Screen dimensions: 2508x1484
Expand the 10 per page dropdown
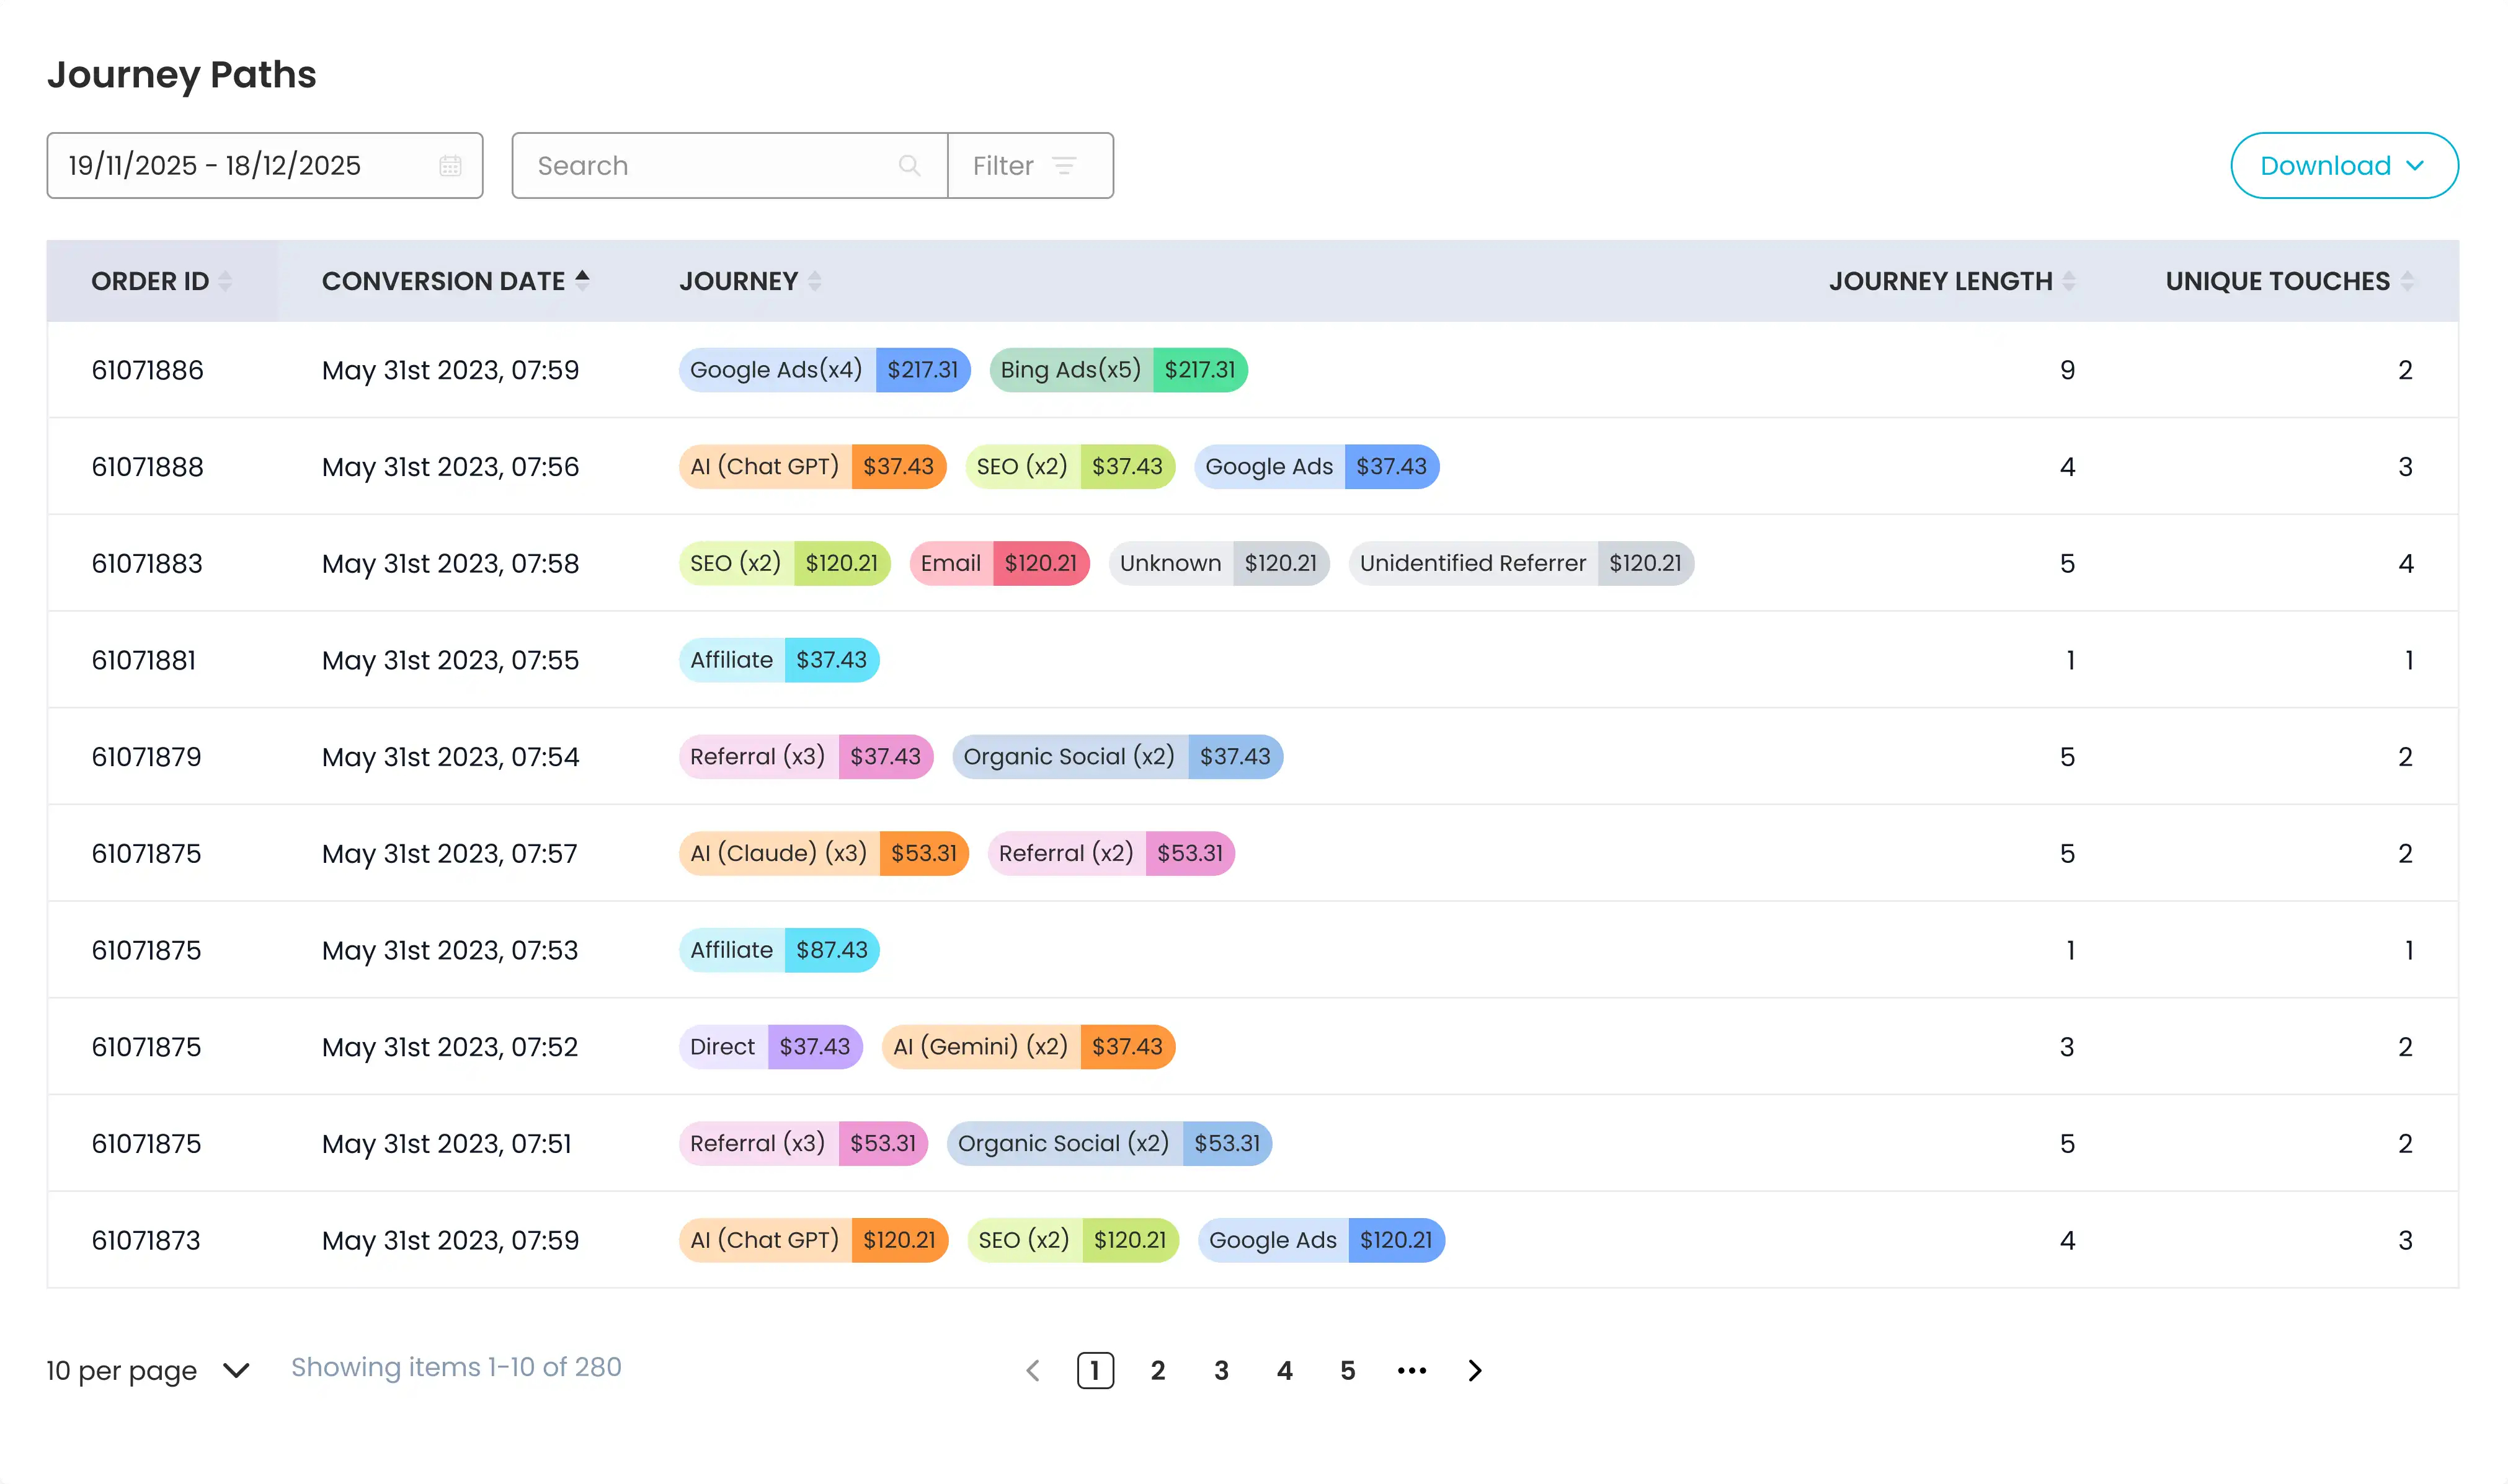coord(148,1370)
